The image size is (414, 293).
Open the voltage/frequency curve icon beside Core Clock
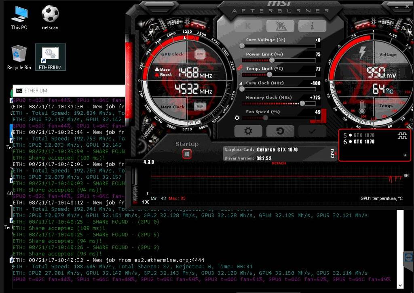click(240, 83)
